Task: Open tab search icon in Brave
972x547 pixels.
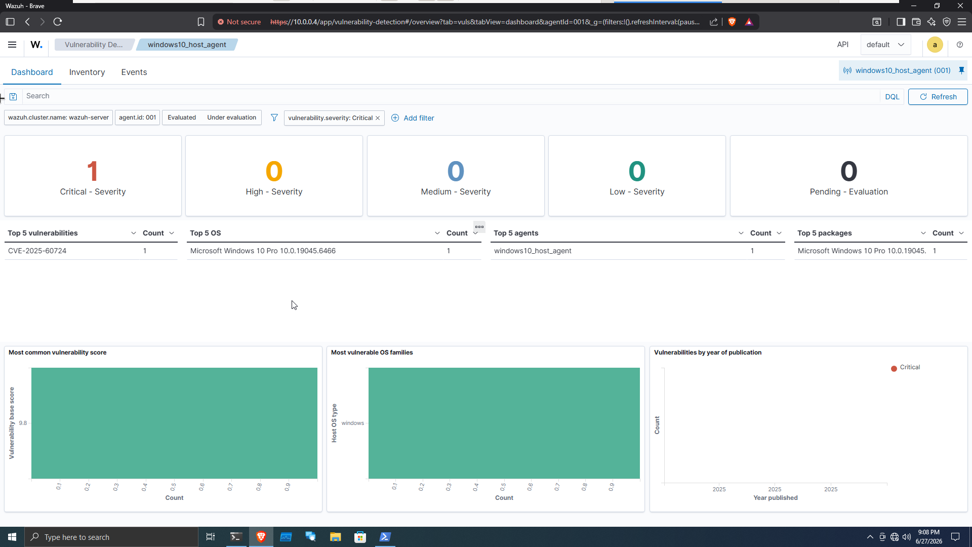Action: (877, 22)
